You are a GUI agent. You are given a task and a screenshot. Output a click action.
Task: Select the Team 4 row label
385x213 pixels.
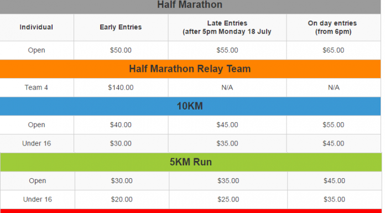click(x=37, y=87)
